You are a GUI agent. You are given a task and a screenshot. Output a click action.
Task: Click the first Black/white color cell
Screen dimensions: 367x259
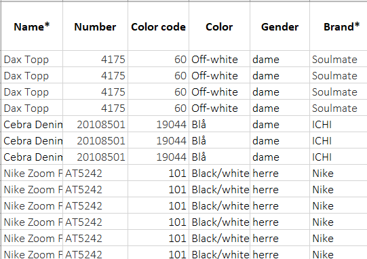219,173
